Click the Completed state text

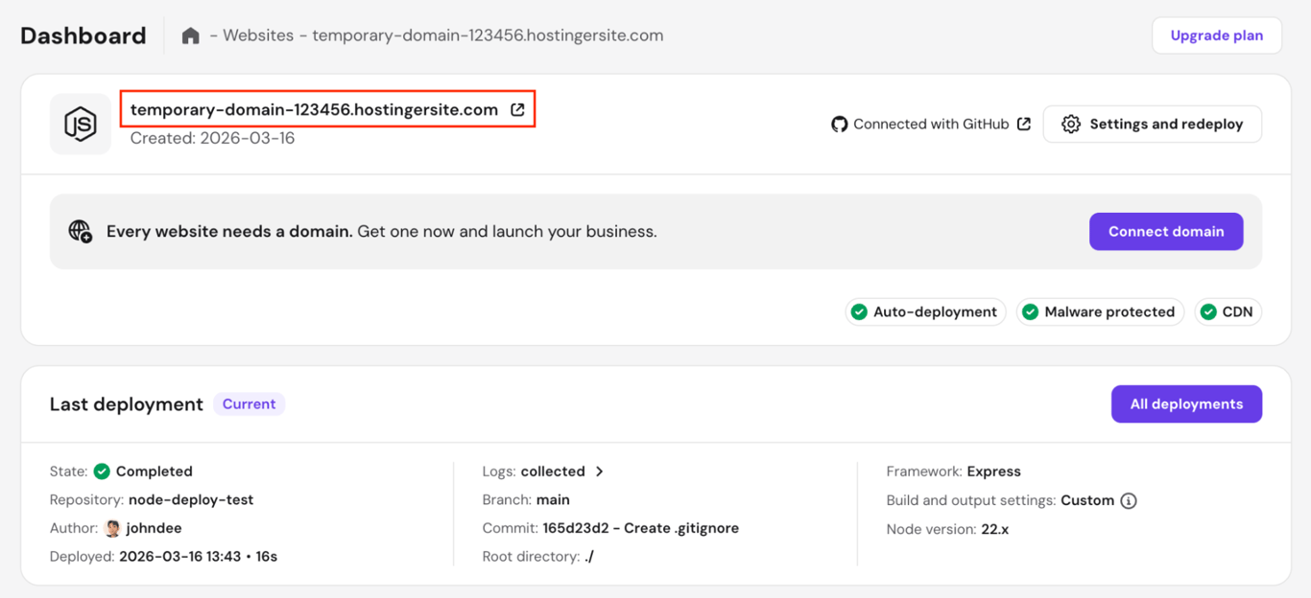pos(155,471)
